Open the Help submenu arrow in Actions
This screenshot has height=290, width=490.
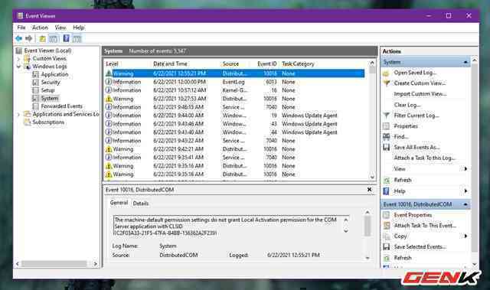point(465,191)
